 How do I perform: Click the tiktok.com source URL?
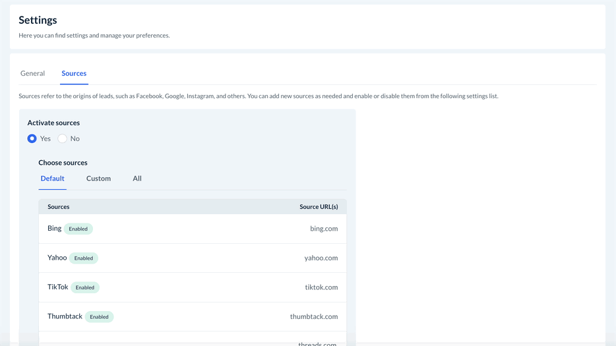[321, 287]
